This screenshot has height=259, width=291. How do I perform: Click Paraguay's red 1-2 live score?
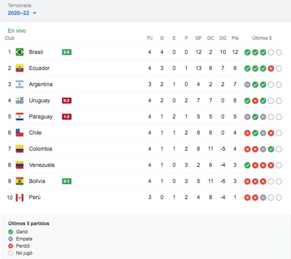click(x=67, y=117)
